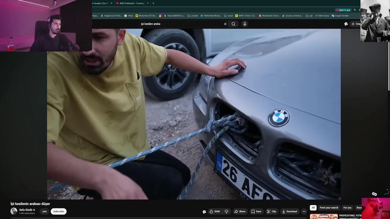Clear the YouTube search box text
This screenshot has width=390, height=219.
click(225, 24)
